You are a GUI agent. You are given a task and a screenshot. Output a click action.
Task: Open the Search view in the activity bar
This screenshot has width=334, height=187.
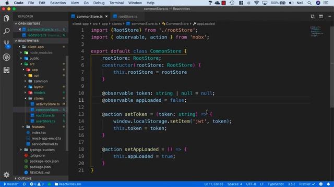[x=6, y=31]
